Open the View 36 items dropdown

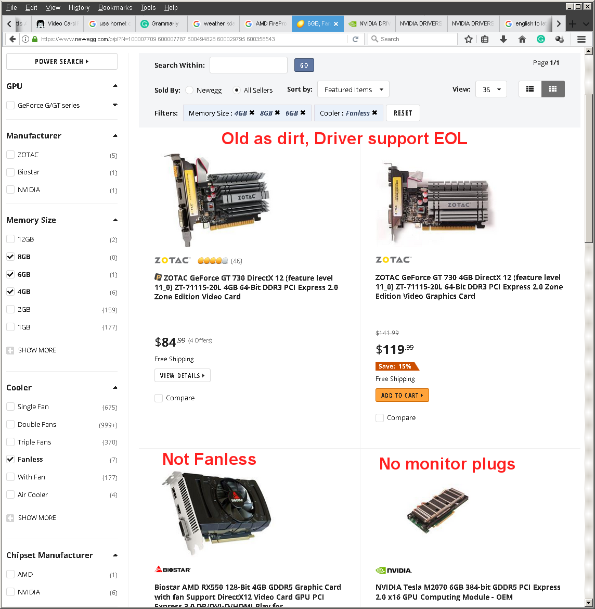tap(491, 90)
